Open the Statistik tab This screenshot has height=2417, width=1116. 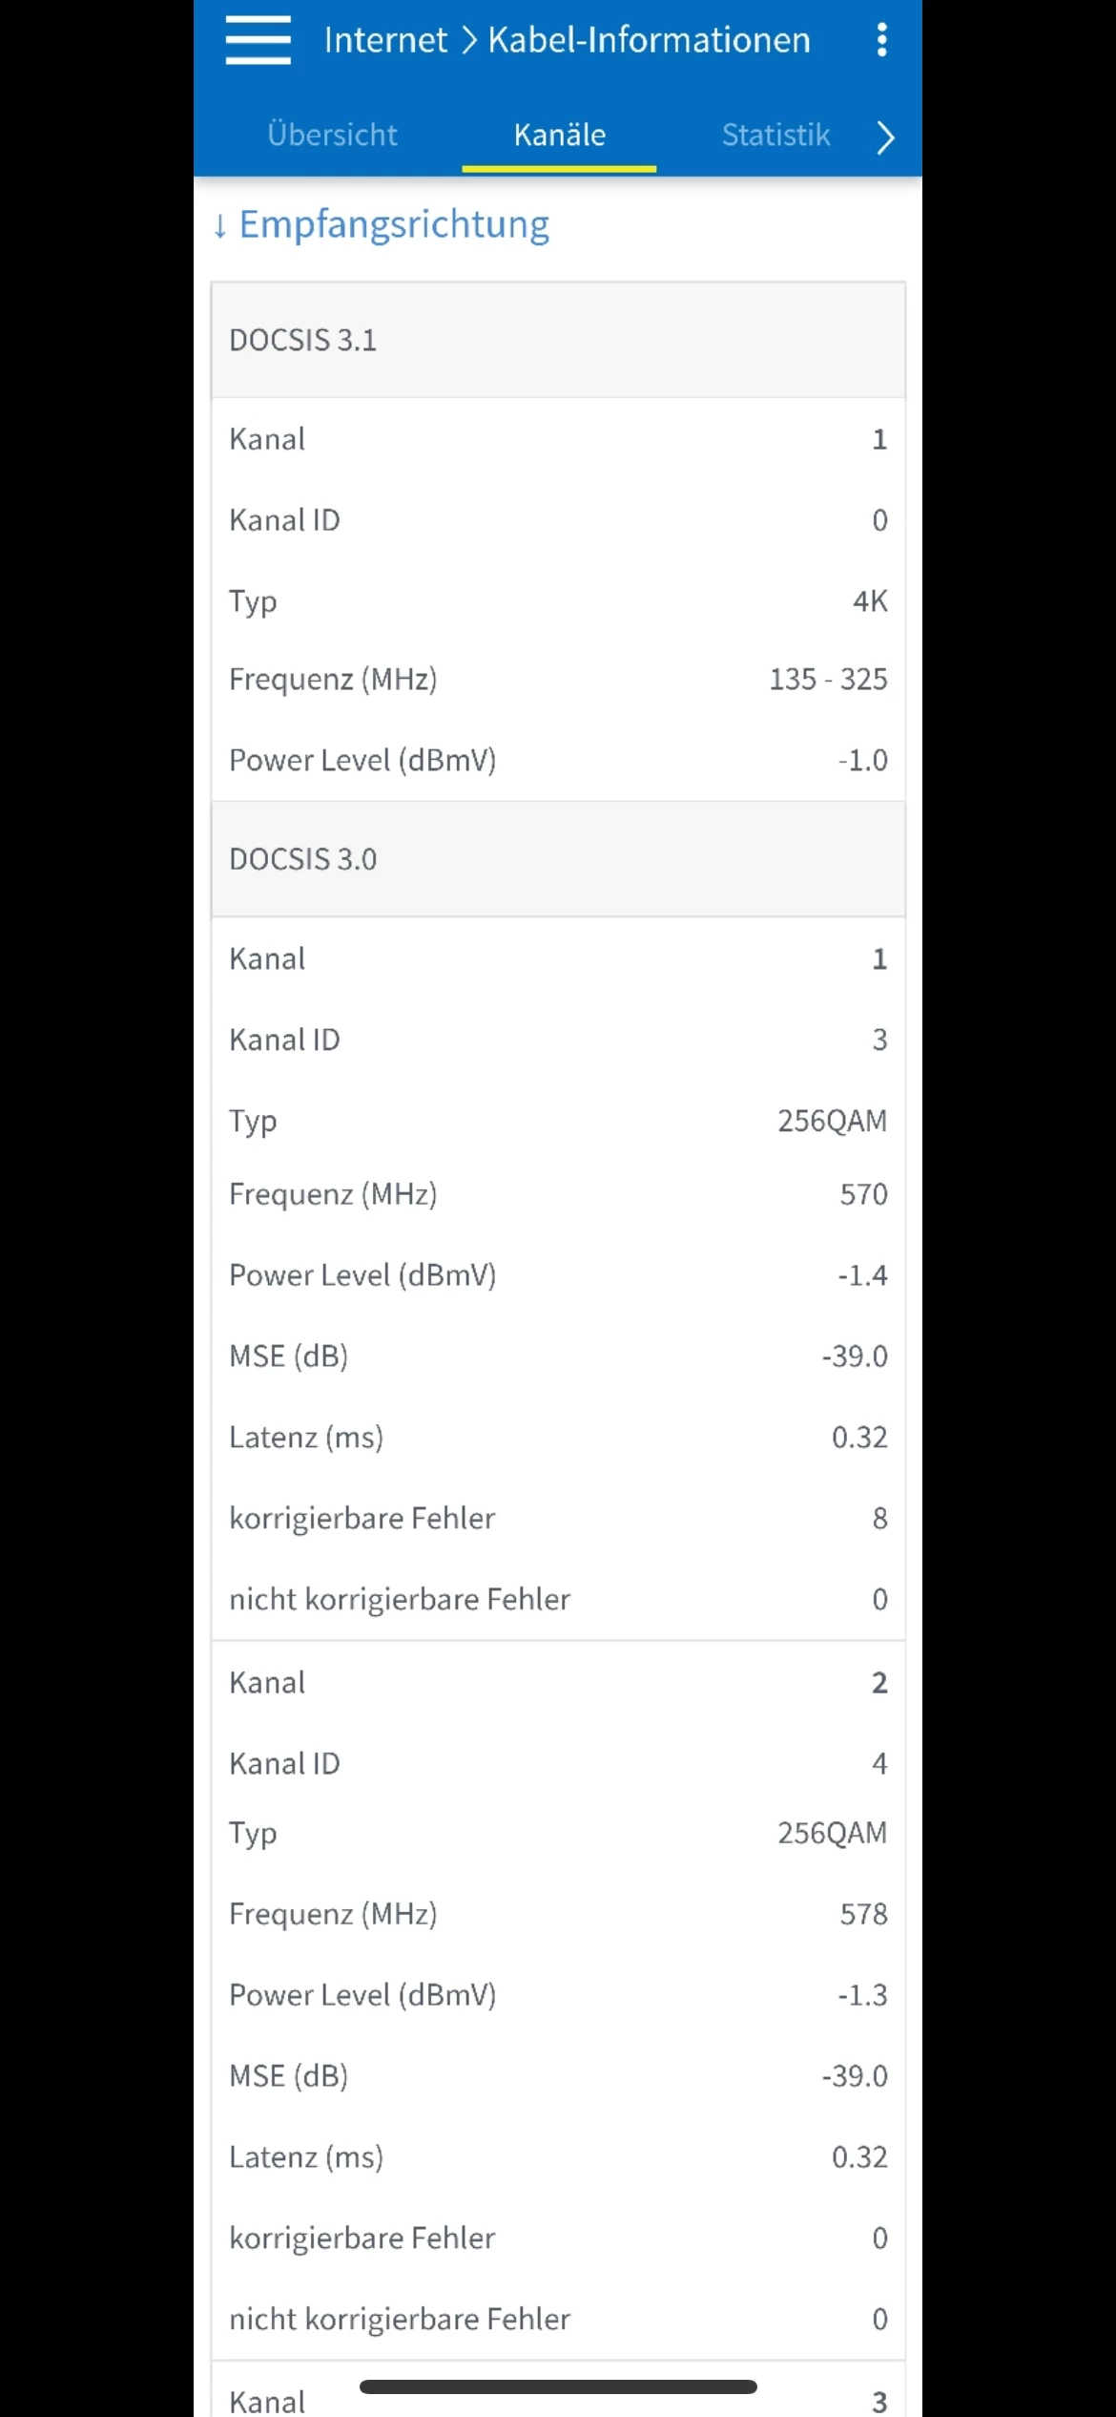775,135
